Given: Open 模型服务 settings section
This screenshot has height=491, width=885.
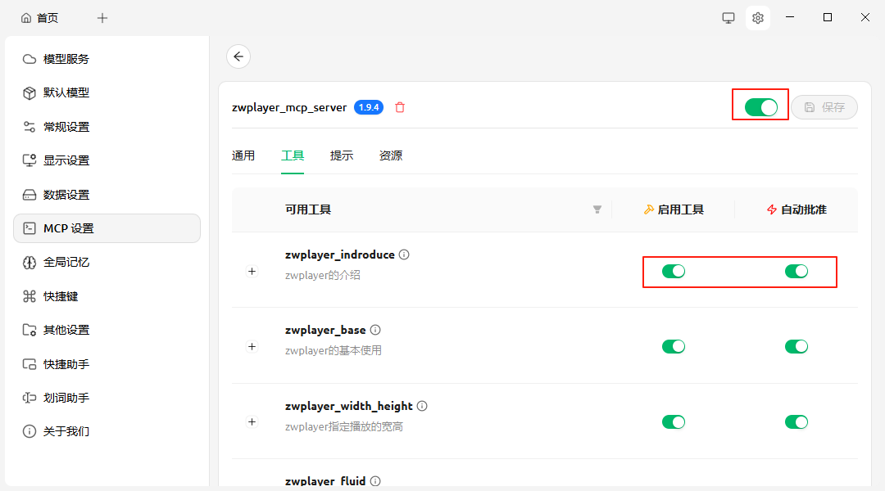Looking at the screenshot, I should [107, 59].
